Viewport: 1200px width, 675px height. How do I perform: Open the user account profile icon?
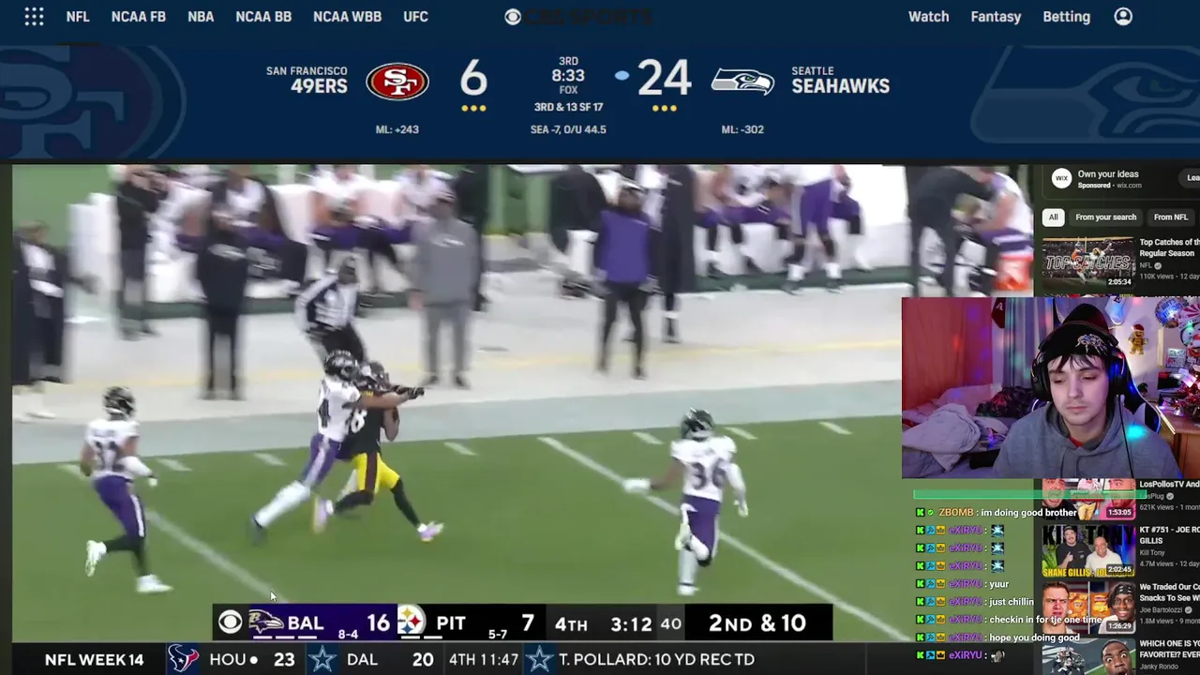pos(1123,17)
